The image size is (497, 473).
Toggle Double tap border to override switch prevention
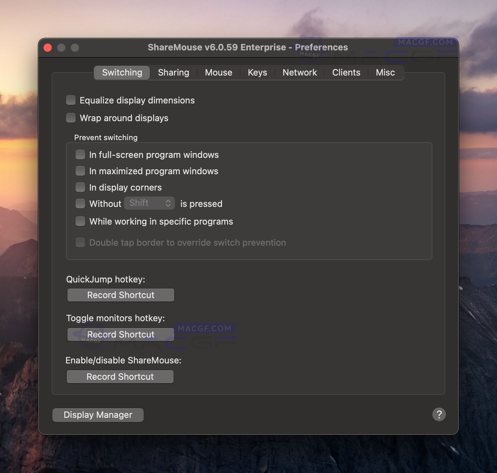point(80,242)
